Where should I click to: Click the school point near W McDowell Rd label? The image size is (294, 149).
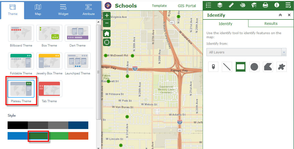[106, 55]
